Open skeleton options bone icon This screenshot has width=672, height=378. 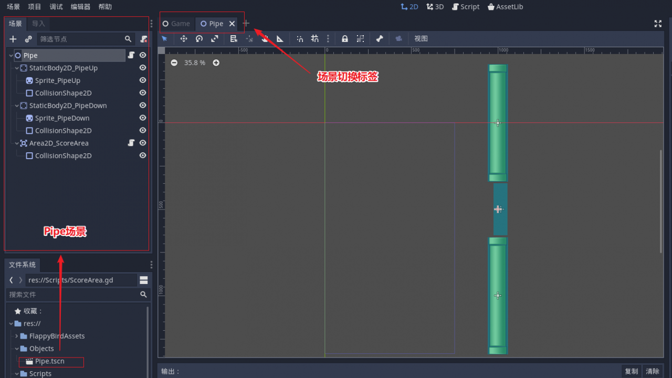[x=380, y=38]
